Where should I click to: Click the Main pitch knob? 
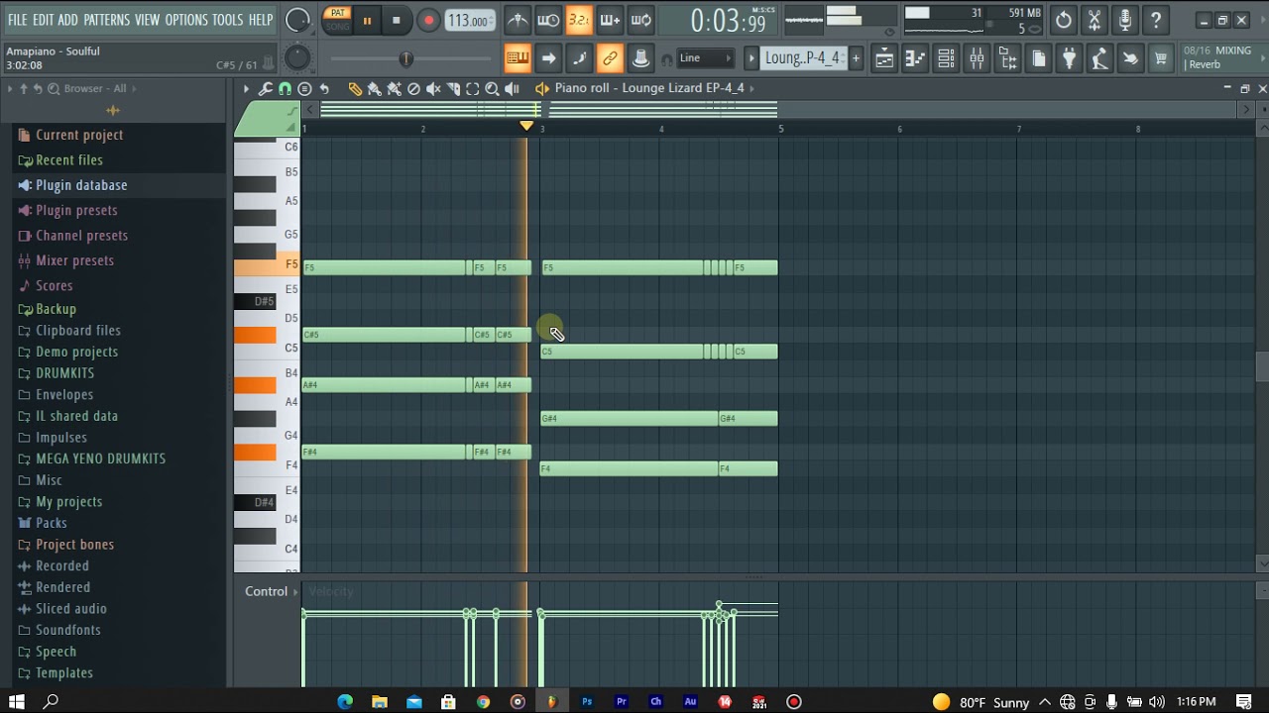click(x=297, y=58)
